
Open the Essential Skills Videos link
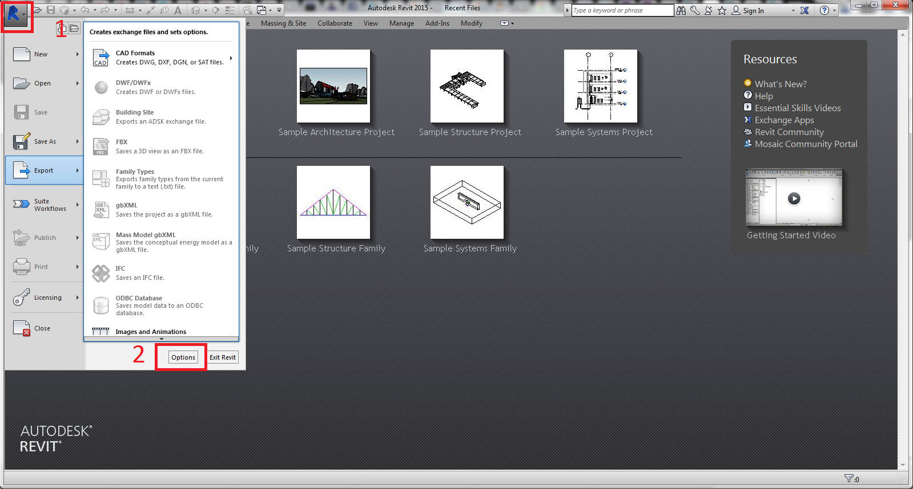798,108
